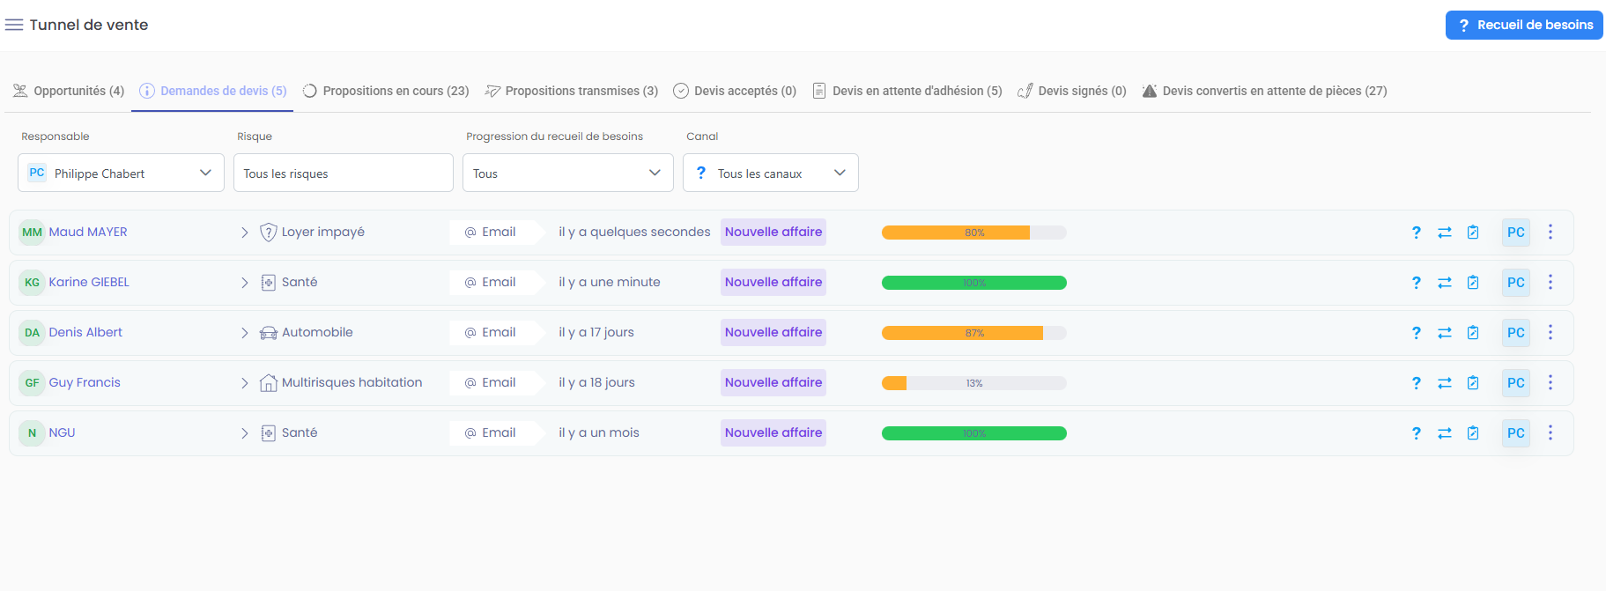The image size is (1606, 591).
Task: Click the question mark icon in Karine GIEBEL's row
Action: pos(1417,283)
